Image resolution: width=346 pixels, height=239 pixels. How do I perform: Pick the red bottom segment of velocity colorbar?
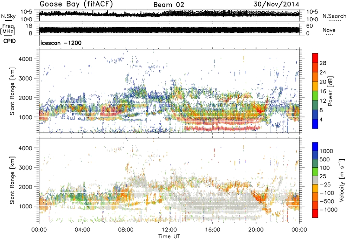tap(315, 214)
